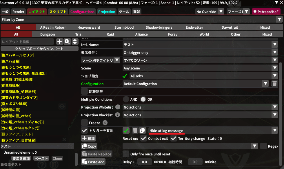Toggle the Freeze checkbox
This screenshot has width=284, height=169.
click(x=84, y=123)
